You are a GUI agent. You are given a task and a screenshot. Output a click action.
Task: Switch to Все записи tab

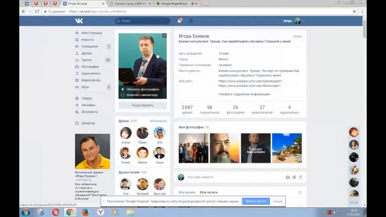187,192
